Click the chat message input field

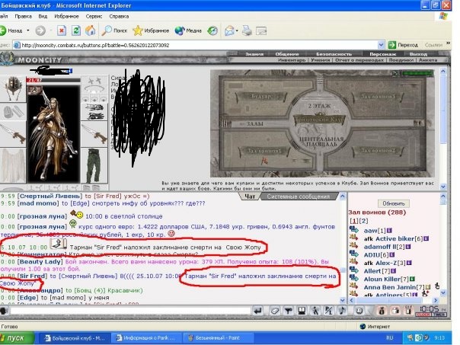[x=130, y=311]
